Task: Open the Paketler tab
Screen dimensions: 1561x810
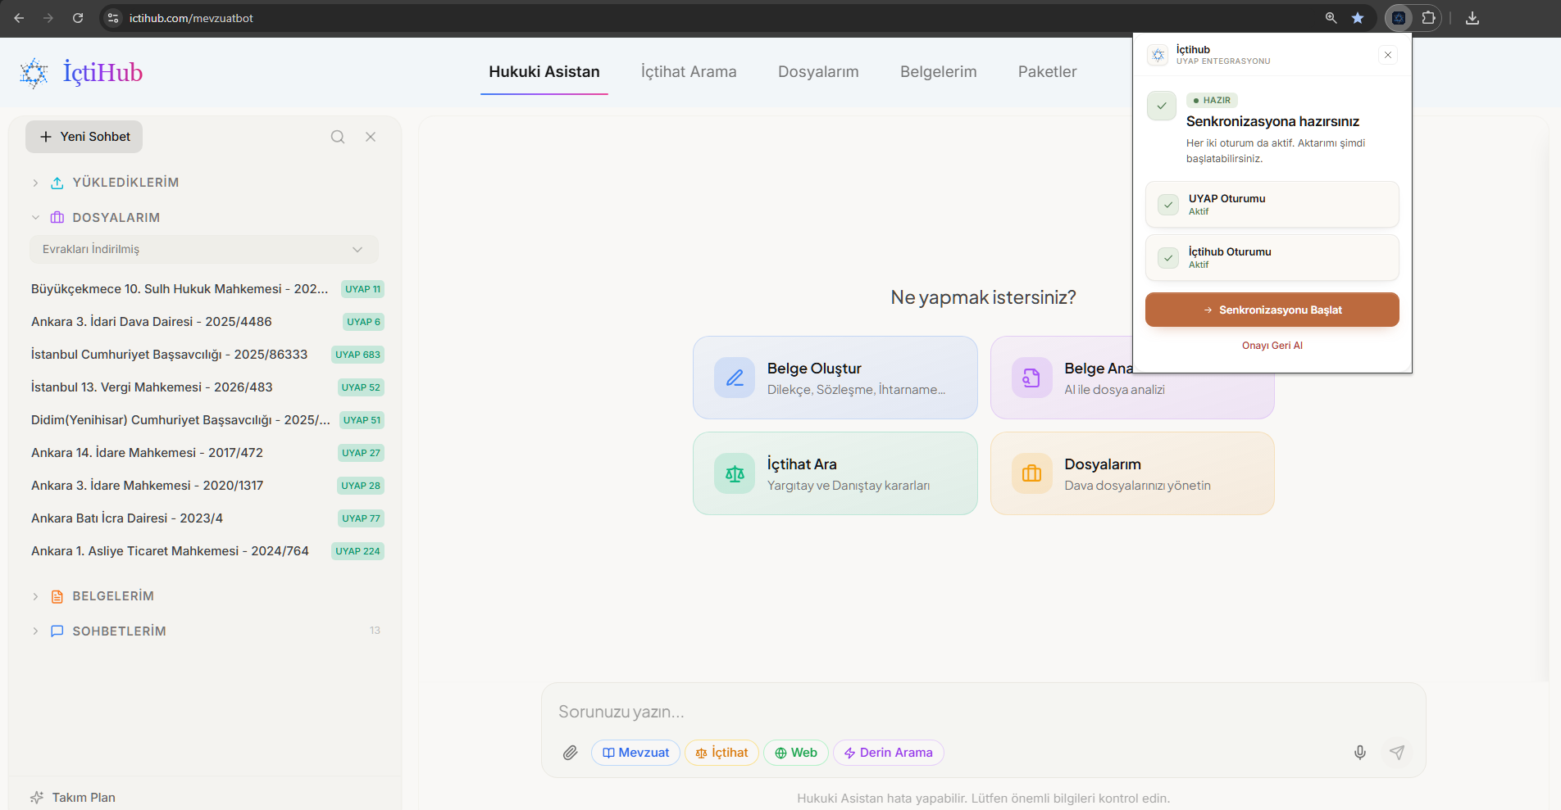Action: (x=1048, y=72)
